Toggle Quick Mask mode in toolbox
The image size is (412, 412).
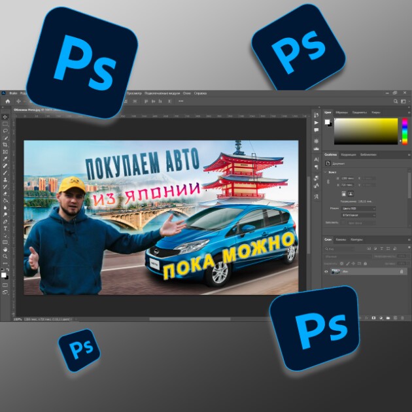pyautogui.click(x=5, y=285)
